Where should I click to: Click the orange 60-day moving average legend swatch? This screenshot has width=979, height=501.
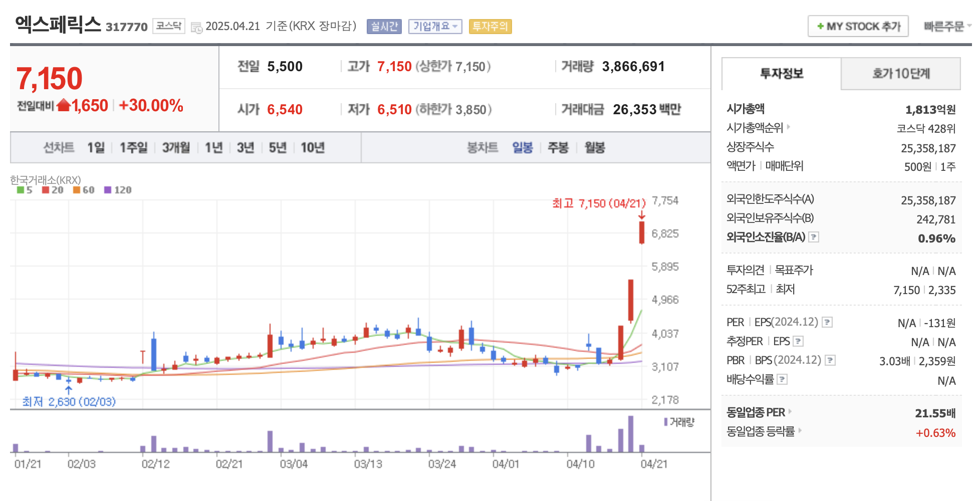point(77,190)
